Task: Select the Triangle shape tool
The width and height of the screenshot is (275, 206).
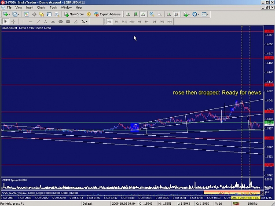Action: click(x=53, y=22)
